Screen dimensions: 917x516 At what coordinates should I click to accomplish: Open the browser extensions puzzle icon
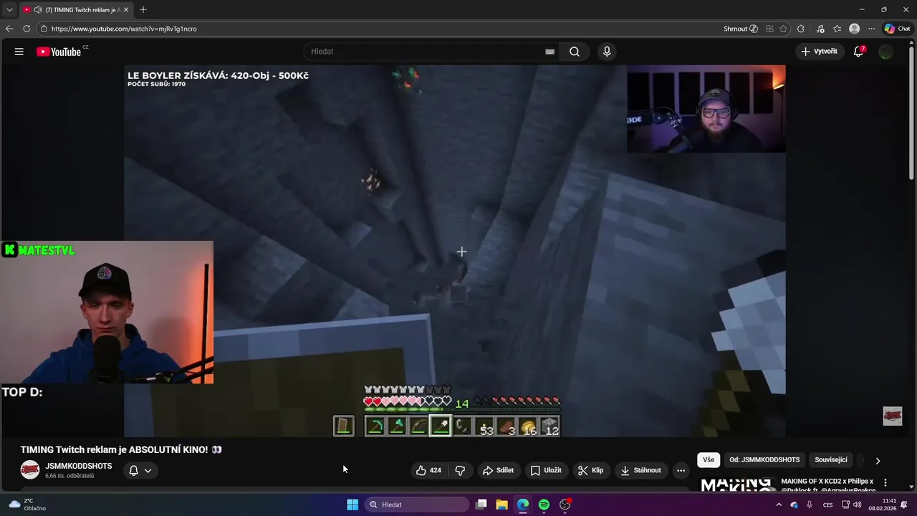click(x=801, y=29)
